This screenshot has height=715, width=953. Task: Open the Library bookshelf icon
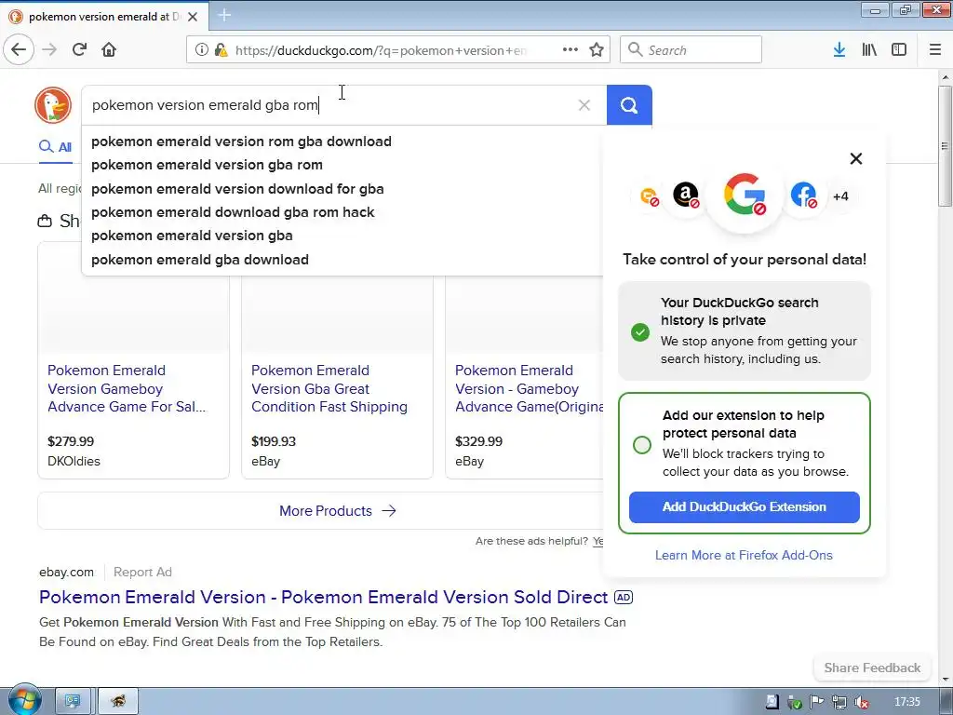coord(869,50)
